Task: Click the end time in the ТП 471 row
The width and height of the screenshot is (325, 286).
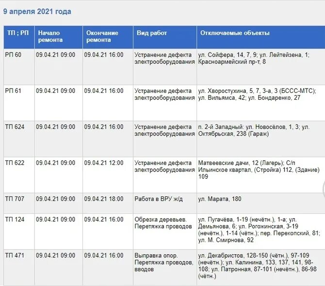Action: [108, 268]
